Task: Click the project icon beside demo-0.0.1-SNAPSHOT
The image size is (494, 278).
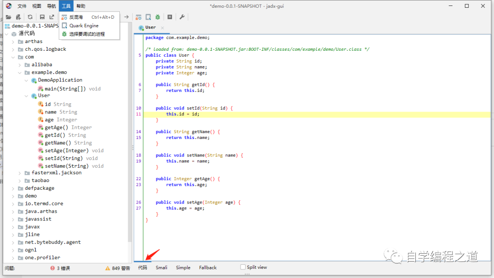Action: coord(7,26)
